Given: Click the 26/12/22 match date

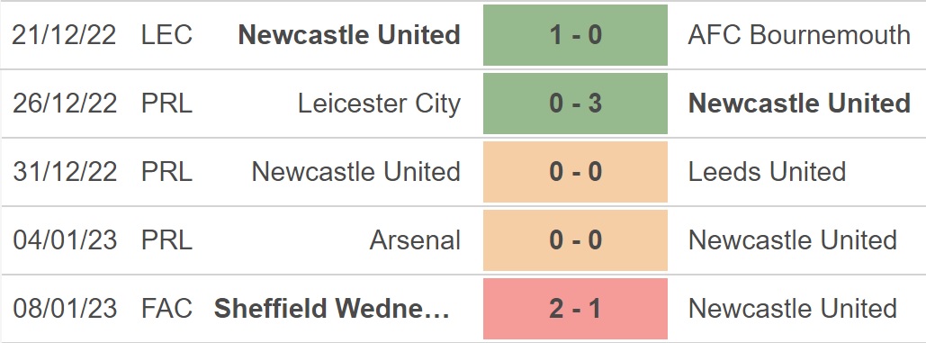Looking at the screenshot, I should 65,104.
